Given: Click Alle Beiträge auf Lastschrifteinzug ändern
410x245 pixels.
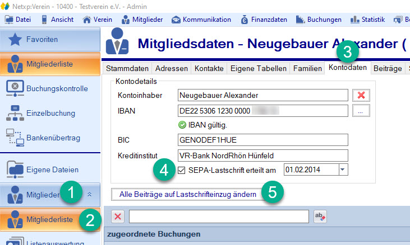Looking at the screenshot, I should 188,195.
